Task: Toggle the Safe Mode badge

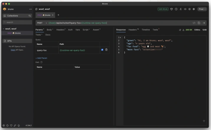Action: click(163, 9)
